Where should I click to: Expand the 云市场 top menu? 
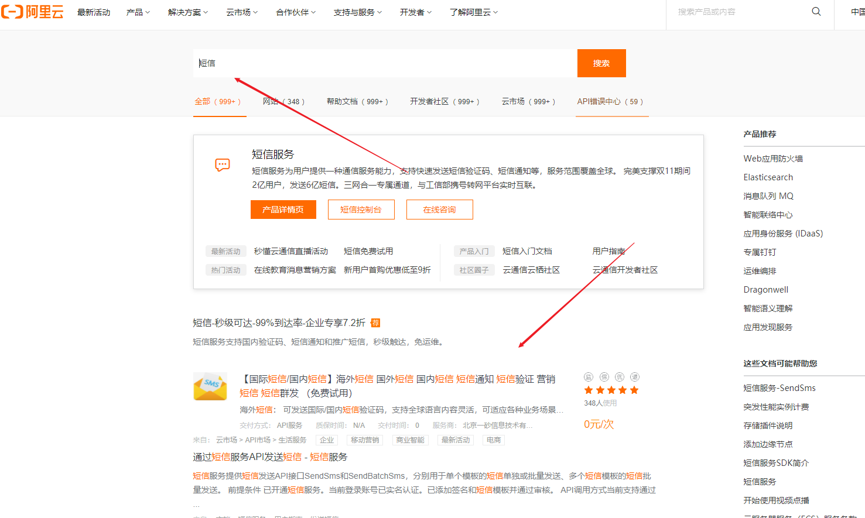(242, 12)
